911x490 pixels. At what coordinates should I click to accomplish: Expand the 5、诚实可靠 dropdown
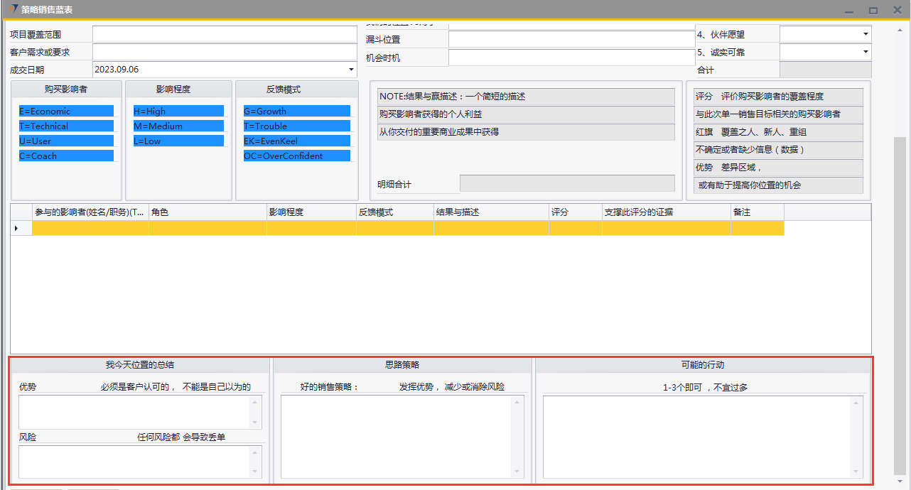point(865,52)
